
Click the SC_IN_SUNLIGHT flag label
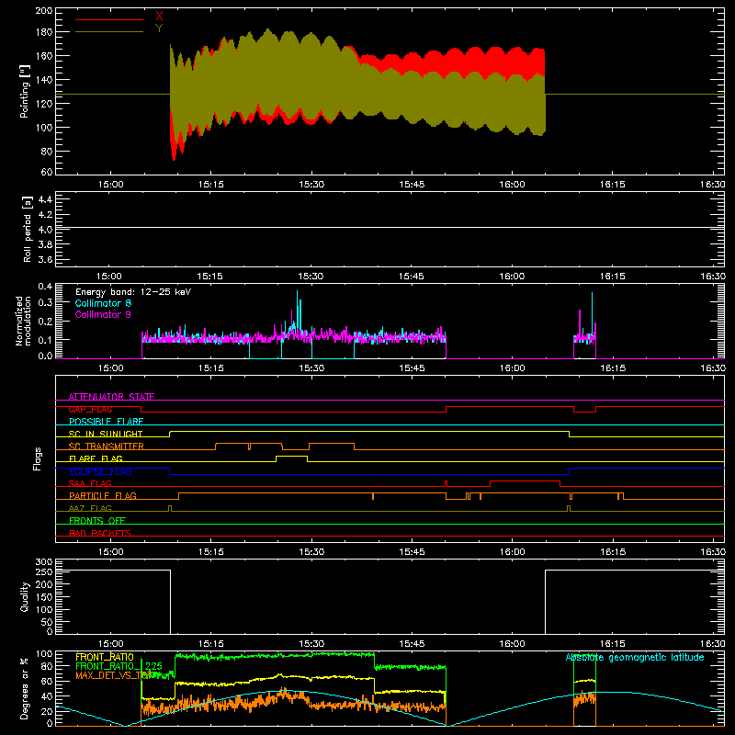click(x=106, y=434)
